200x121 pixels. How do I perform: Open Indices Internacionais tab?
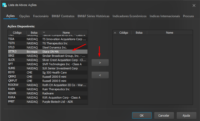click(165, 16)
